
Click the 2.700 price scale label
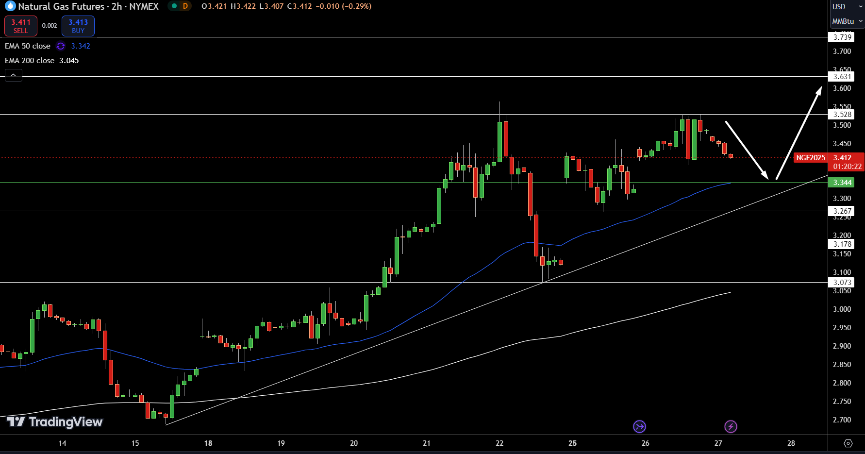pos(842,420)
